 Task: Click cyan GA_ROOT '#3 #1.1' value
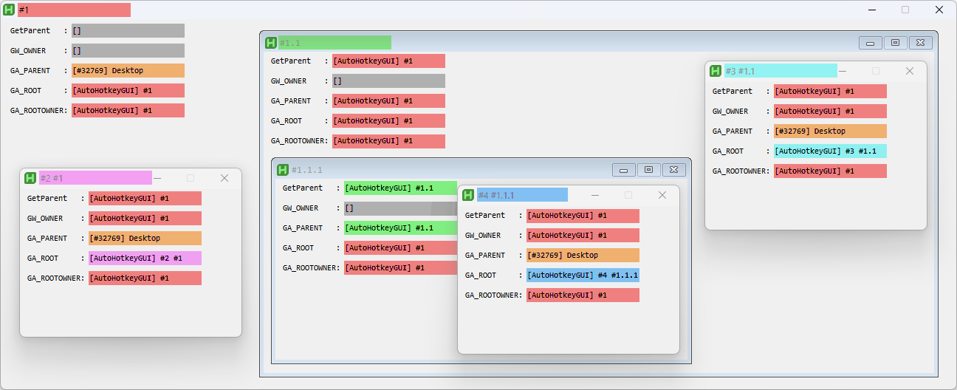tap(830, 151)
